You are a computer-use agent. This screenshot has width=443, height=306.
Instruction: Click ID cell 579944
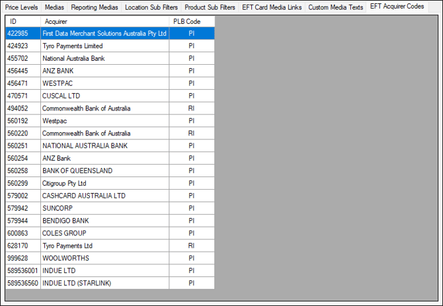(23, 221)
